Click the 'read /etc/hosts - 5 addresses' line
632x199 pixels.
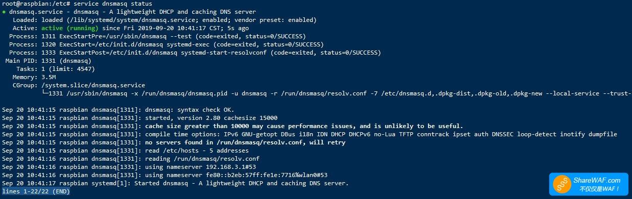coord(197,151)
